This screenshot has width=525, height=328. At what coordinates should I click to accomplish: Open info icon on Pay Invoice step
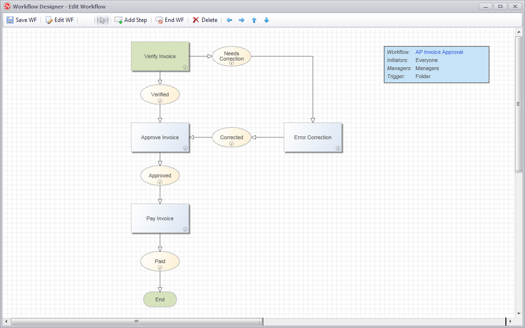[x=185, y=229]
